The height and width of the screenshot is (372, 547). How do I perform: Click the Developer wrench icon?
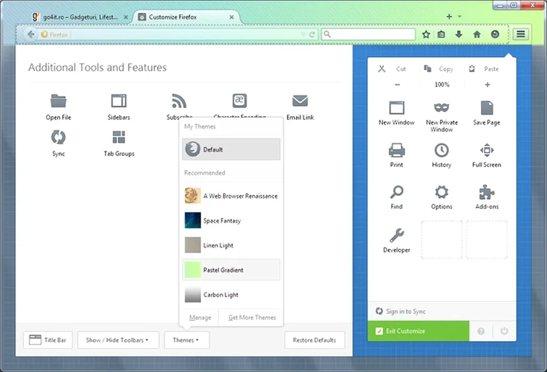397,235
